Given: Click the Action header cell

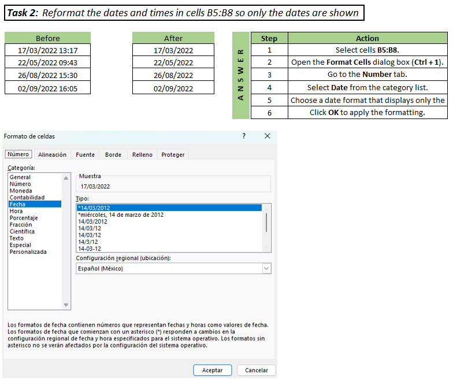Looking at the screenshot, I should [367, 38].
